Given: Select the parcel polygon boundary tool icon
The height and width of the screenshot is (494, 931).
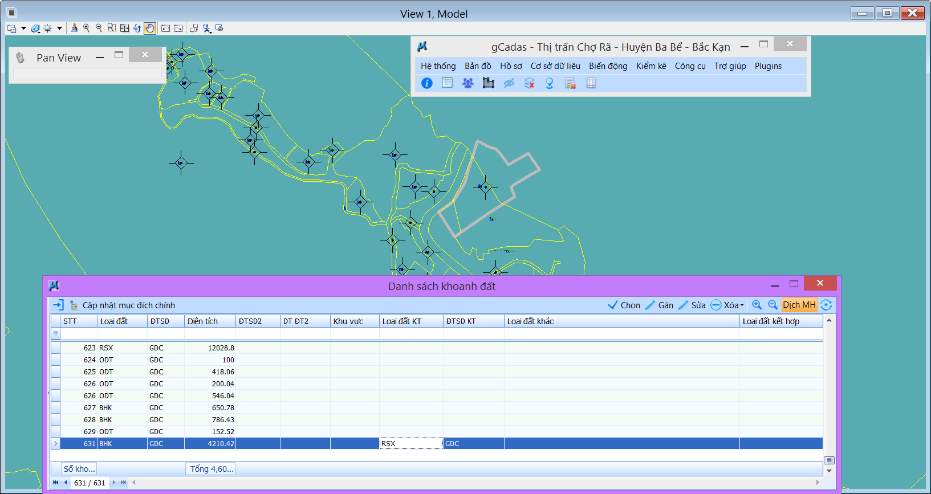Looking at the screenshot, I should (x=488, y=83).
